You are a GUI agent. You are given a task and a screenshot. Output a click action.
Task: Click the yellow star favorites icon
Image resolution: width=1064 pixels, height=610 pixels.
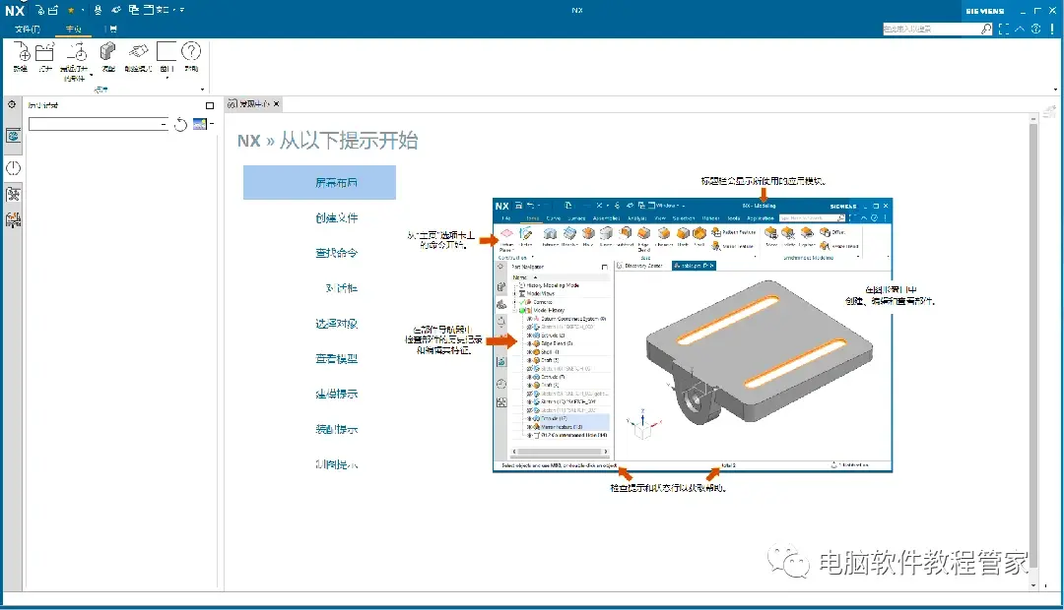click(x=71, y=10)
